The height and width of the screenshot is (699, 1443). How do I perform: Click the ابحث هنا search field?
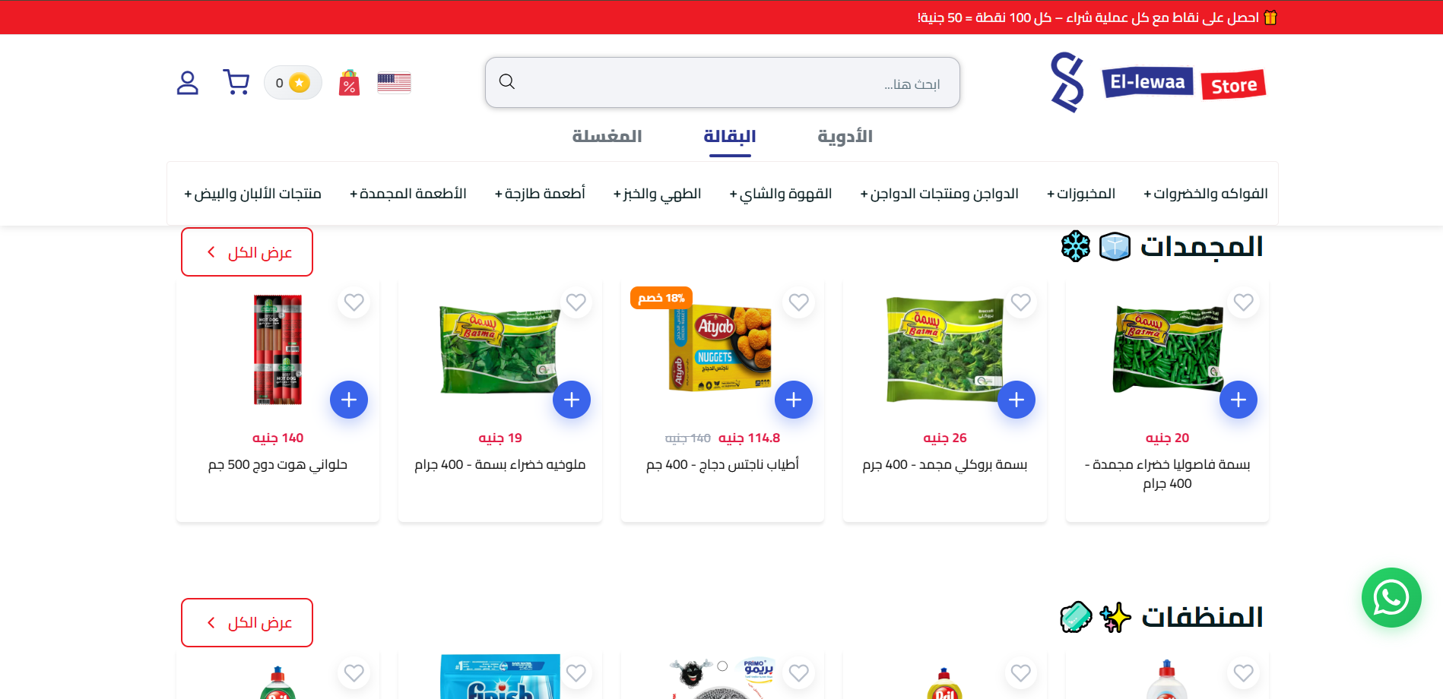point(722,83)
